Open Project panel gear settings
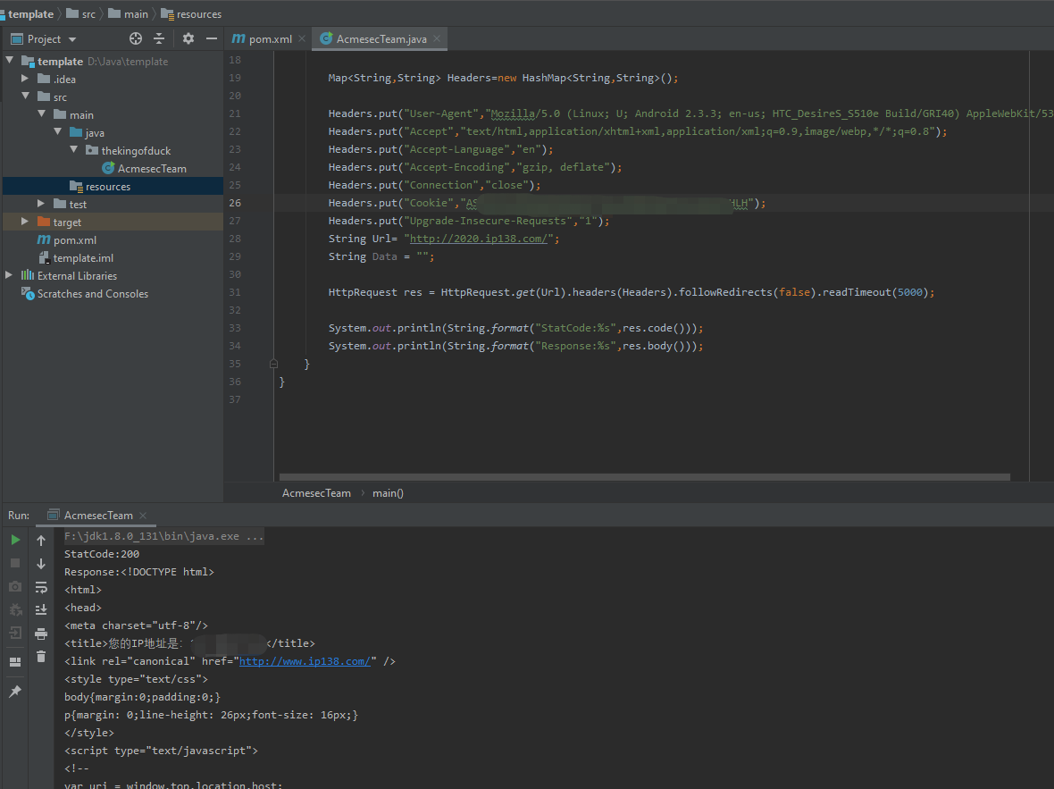The image size is (1054, 789). pos(188,38)
